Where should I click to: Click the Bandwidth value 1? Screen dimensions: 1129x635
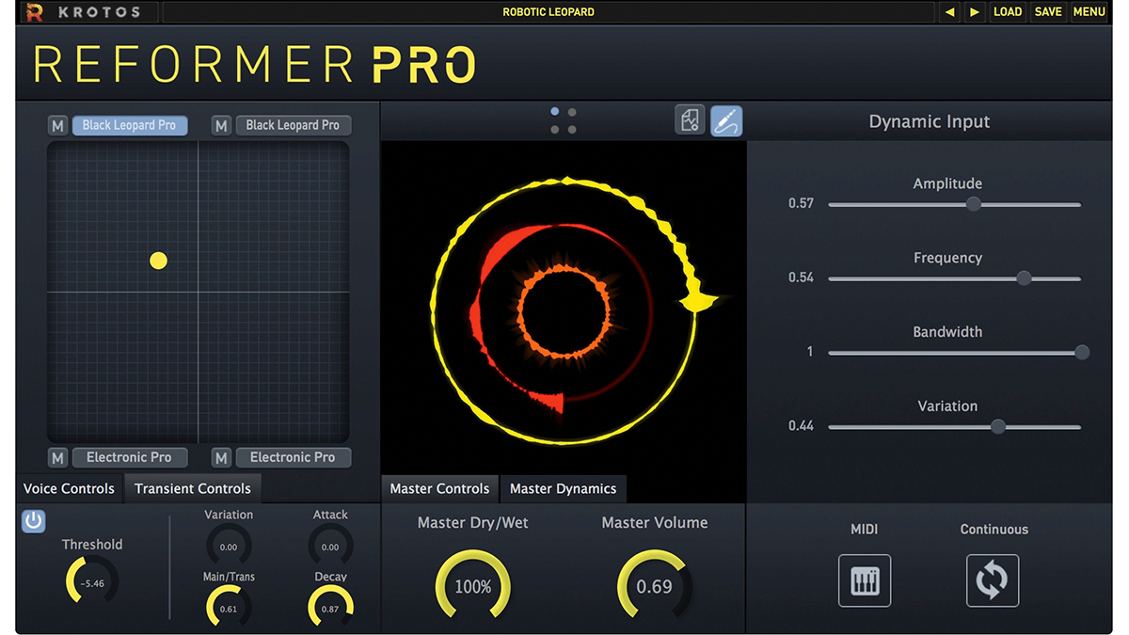810,352
